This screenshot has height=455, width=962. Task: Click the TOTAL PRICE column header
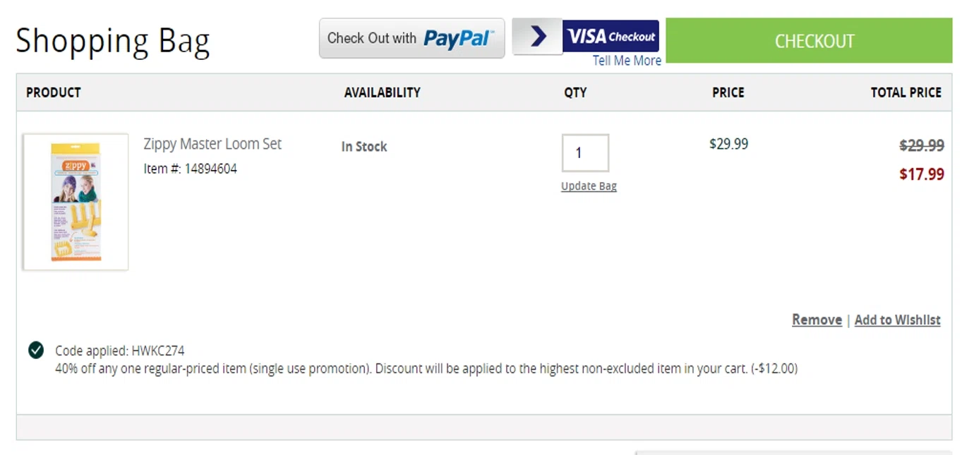coord(906,92)
